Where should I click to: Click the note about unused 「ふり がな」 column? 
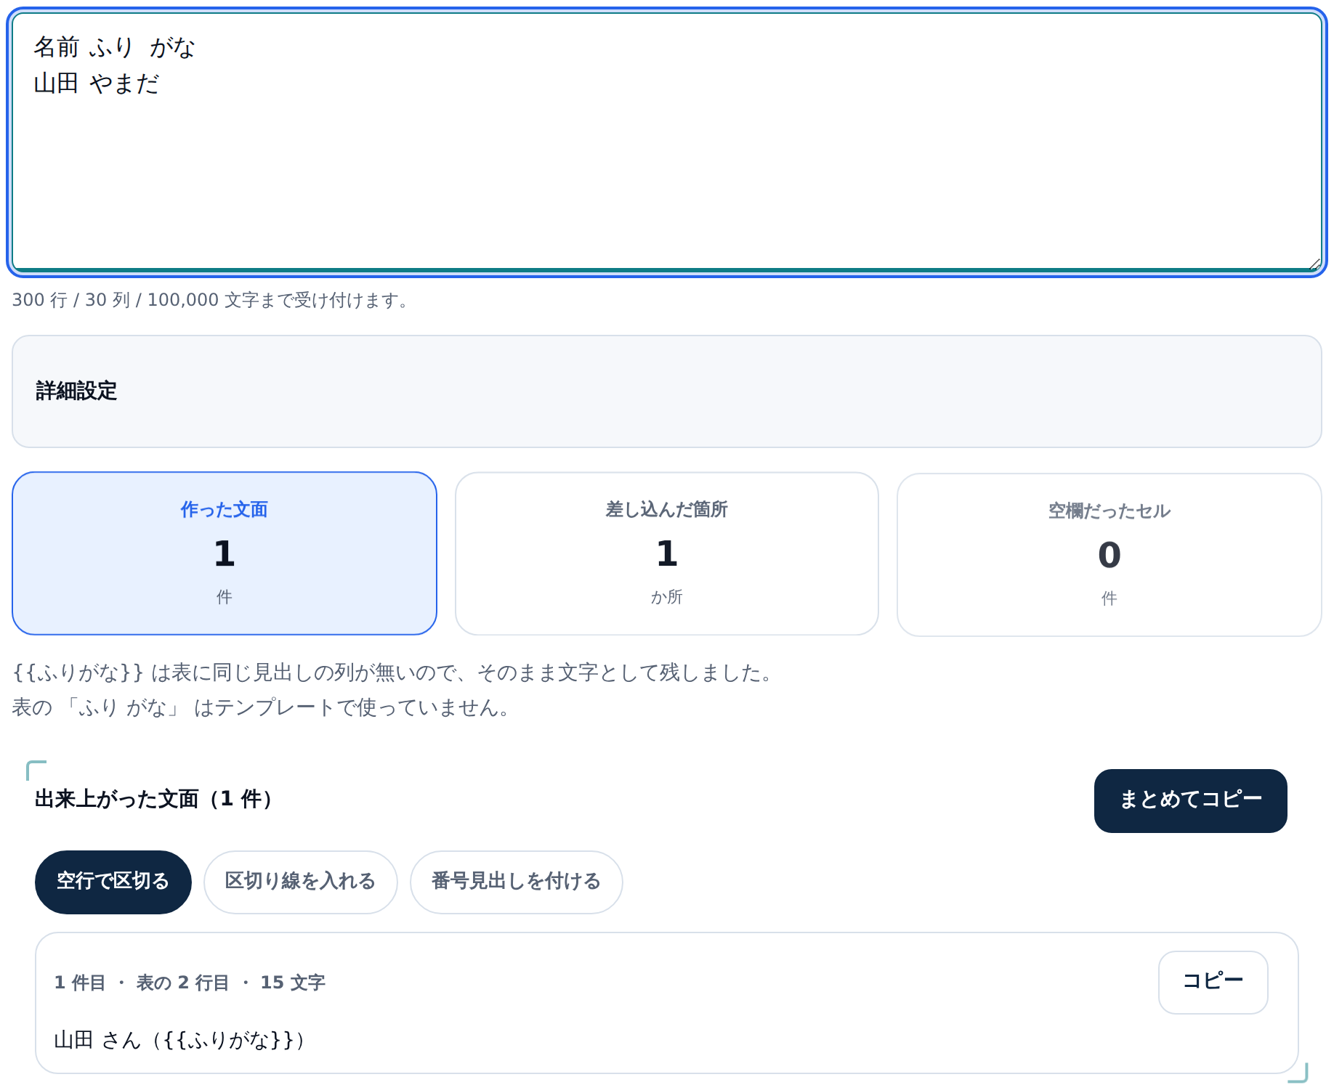(x=261, y=707)
